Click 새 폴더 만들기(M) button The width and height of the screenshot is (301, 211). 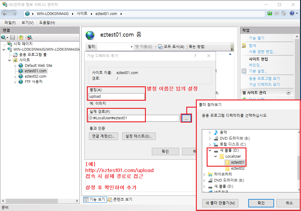220,203
